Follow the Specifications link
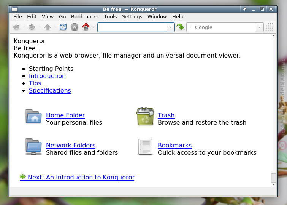287x205 pixels. pos(50,90)
